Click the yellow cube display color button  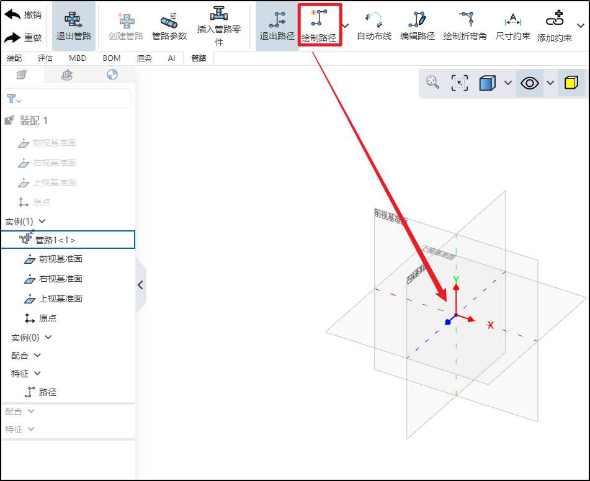571,83
